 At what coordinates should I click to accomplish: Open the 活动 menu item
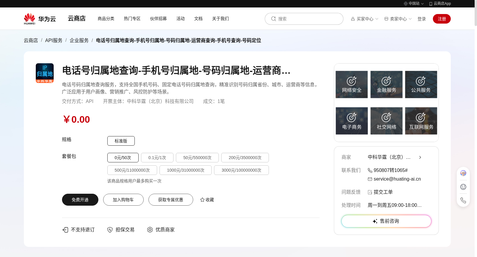pyautogui.click(x=180, y=19)
